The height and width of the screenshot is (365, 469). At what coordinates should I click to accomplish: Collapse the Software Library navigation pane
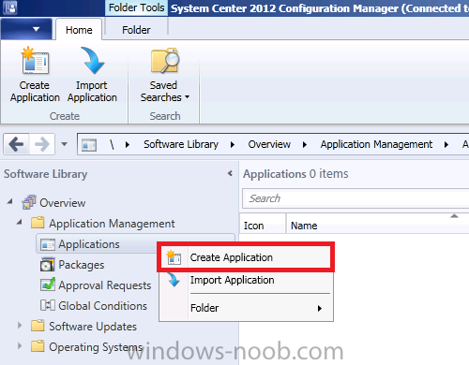click(230, 173)
